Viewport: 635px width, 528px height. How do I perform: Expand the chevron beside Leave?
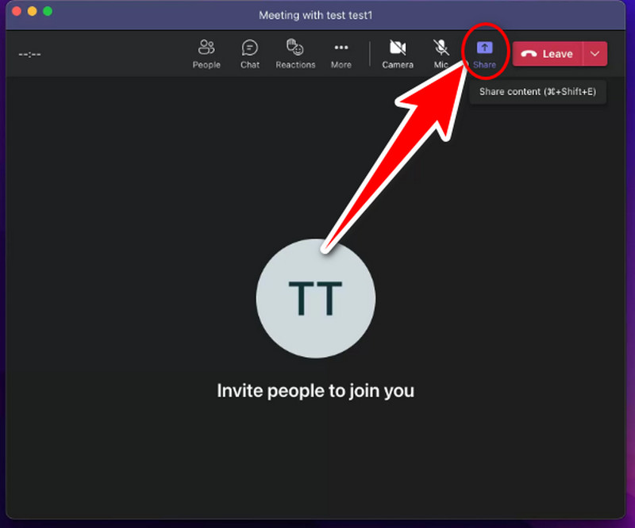pos(595,54)
